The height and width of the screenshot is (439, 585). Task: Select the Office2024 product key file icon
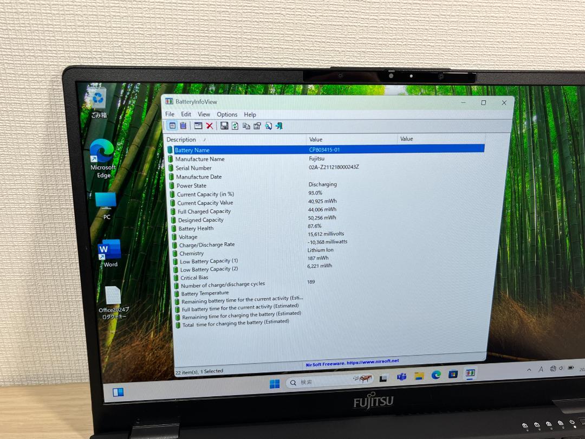113,303
